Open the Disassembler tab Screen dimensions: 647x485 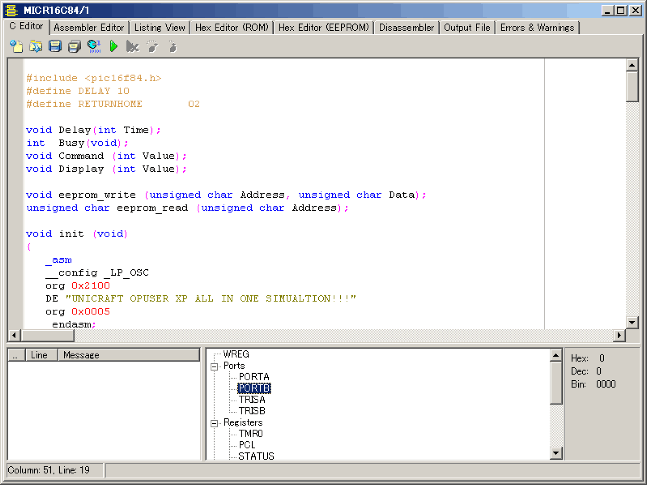coord(406,27)
